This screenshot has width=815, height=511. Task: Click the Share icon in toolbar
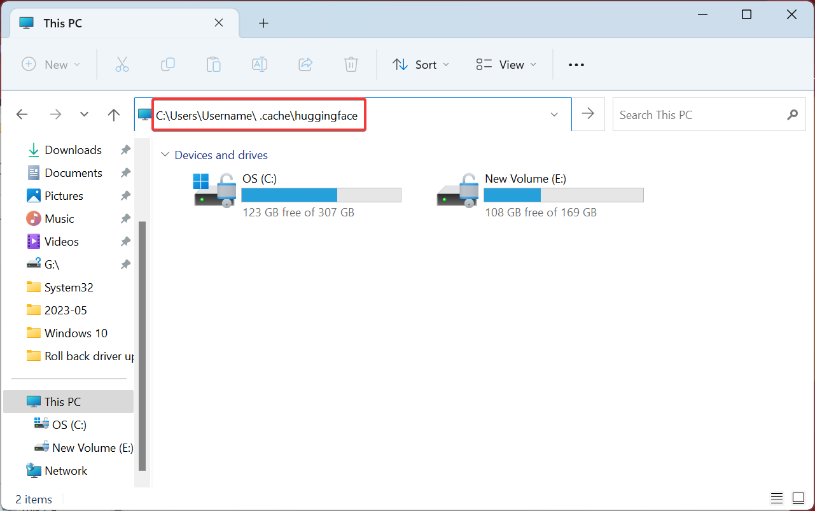pyautogui.click(x=305, y=64)
